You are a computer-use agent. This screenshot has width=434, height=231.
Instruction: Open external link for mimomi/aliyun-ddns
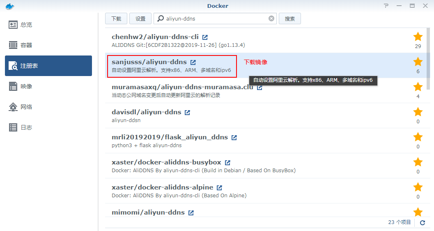[191, 213]
